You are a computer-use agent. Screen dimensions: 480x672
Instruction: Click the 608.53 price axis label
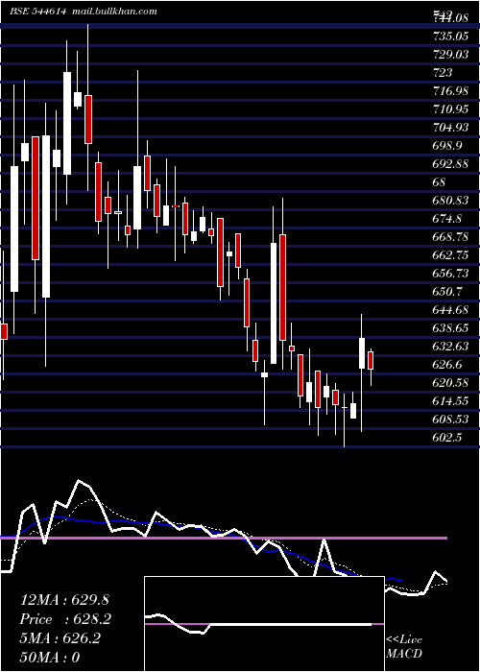click(450, 419)
